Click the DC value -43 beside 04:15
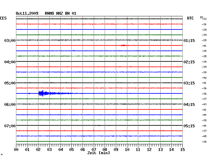 tap(204, 105)
